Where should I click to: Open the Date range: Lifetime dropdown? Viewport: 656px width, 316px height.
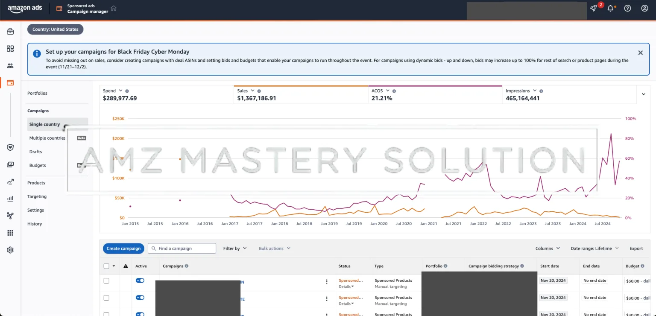pyautogui.click(x=594, y=249)
